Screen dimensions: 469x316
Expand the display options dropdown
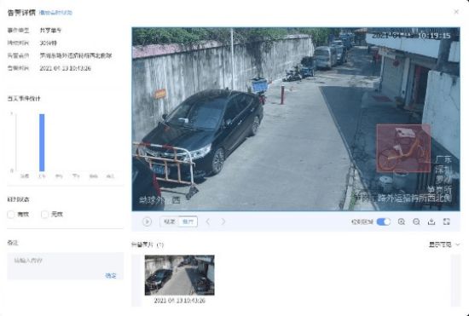[444, 244]
